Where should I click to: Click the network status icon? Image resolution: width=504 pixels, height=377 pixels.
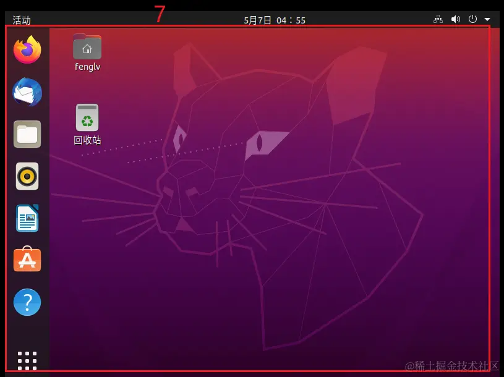pyautogui.click(x=438, y=19)
